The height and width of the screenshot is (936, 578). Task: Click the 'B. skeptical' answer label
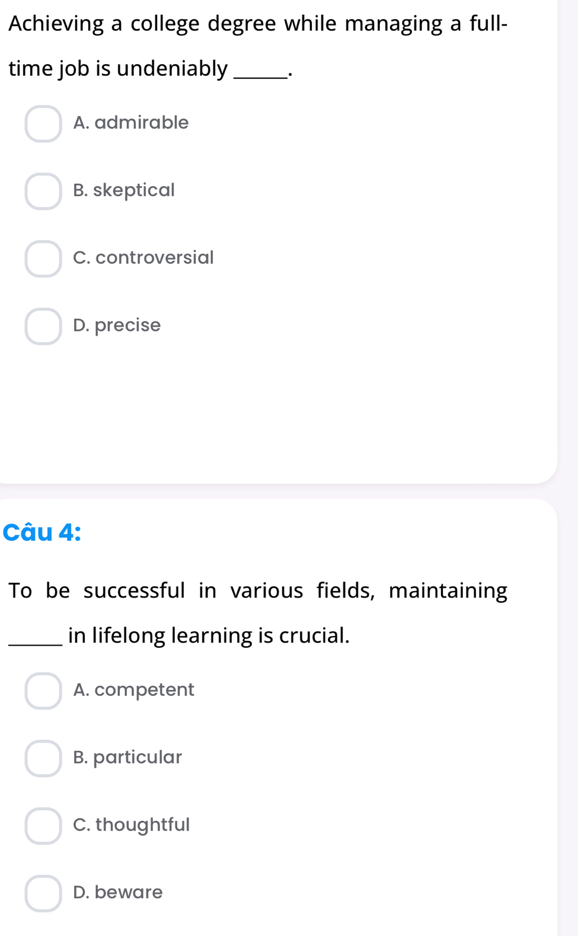[x=124, y=190]
